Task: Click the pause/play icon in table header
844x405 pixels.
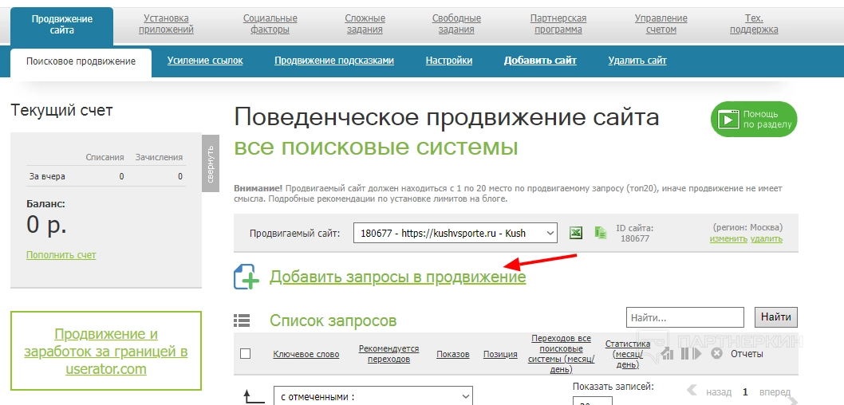Action: pyautogui.click(x=691, y=353)
